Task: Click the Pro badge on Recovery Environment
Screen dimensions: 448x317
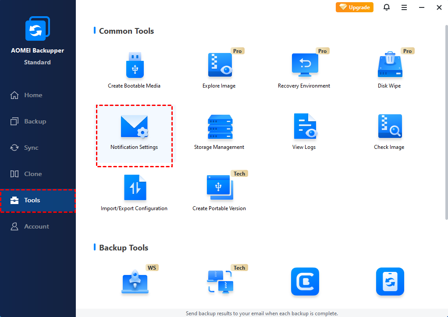Action: (x=322, y=51)
